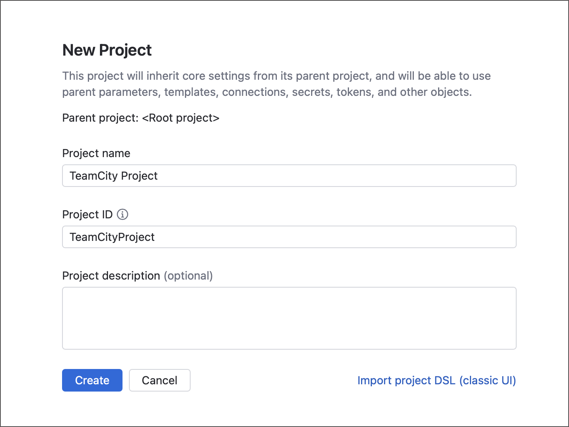Cancel the new project dialog
Screen dimensions: 569x427
(x=160, y=380)
